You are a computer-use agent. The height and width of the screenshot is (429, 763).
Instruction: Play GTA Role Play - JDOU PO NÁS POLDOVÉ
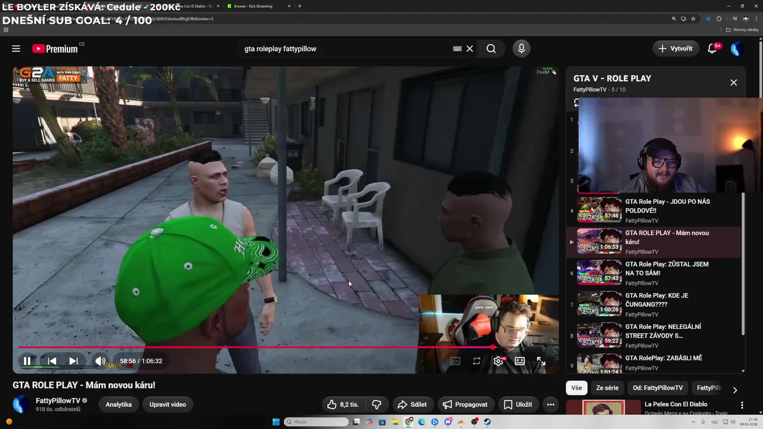653,210
